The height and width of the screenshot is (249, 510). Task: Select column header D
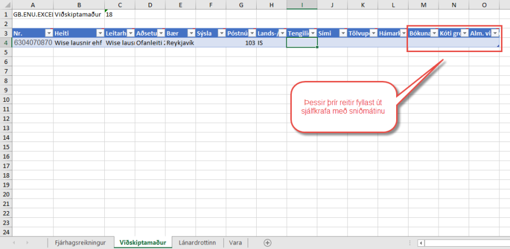pyautogui.click(x=150, y=5)
